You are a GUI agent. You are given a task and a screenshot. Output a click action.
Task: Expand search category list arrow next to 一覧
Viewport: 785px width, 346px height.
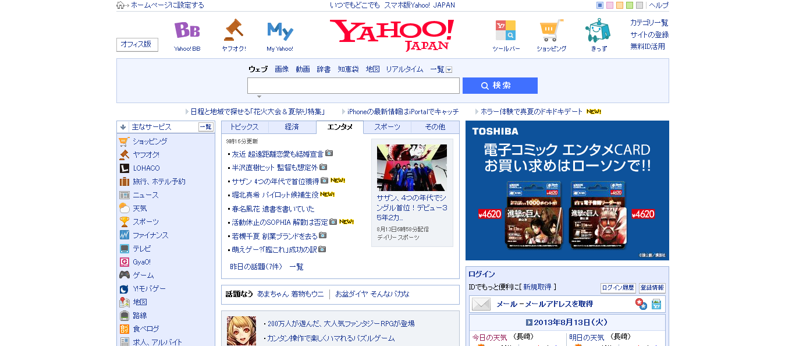pos(449,70)
